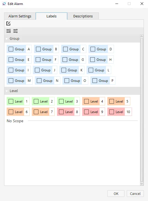Check the Group A checkbox
The height and width of the screenshot is (201, 148).
(x=11, y=49)
